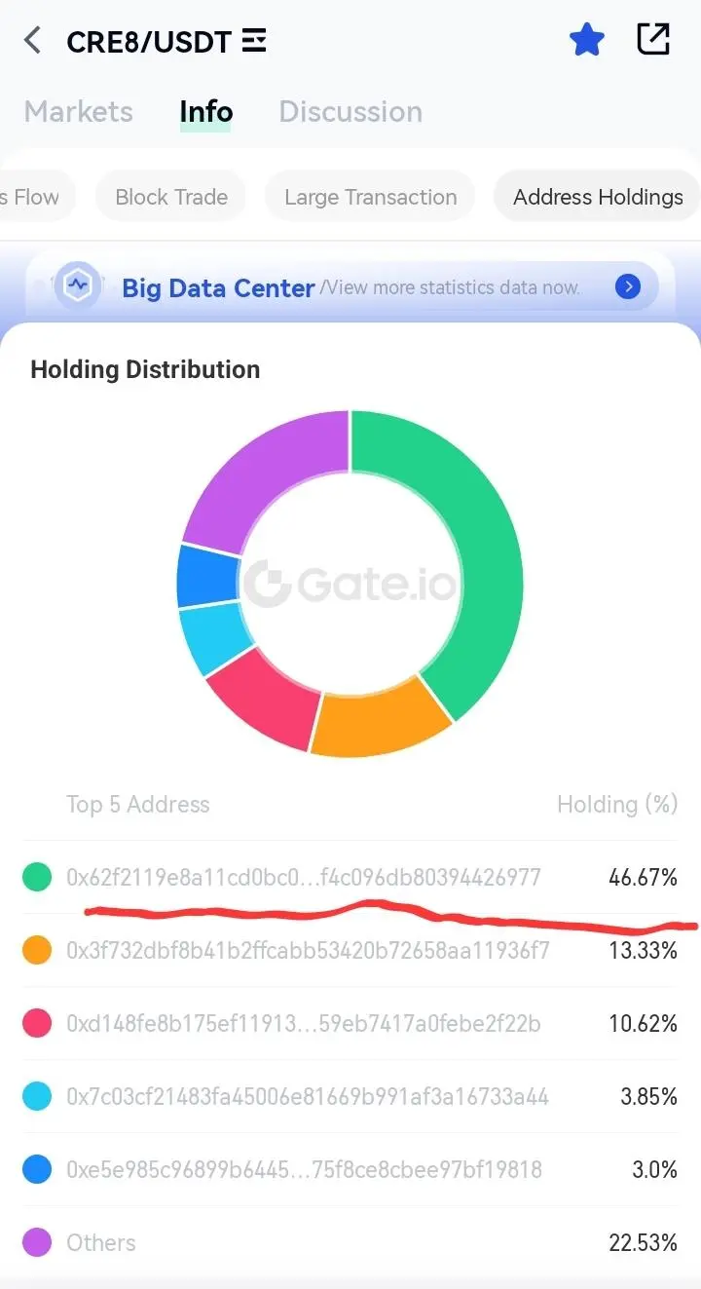Tap the pink dot beside the 10.62% address
The height and width of the screenshot is (1289, 701).
click(x=37, y=1023)
